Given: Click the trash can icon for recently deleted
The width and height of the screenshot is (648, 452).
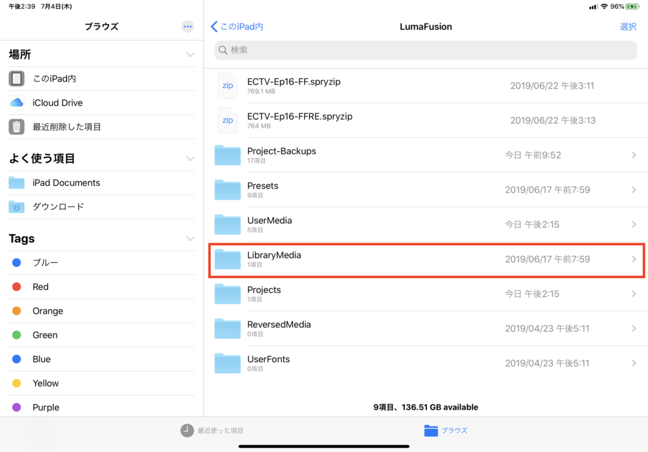Looking at the screenshot, I should click(x=16, y=126).
